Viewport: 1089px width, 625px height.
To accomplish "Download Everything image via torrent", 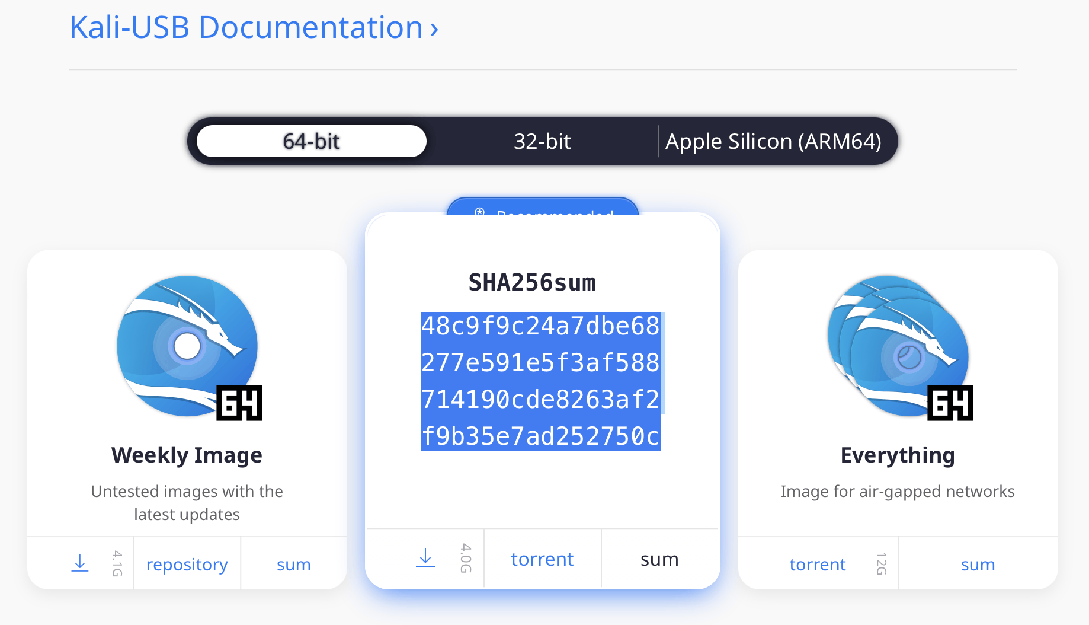I will click(x=817, y=565).
